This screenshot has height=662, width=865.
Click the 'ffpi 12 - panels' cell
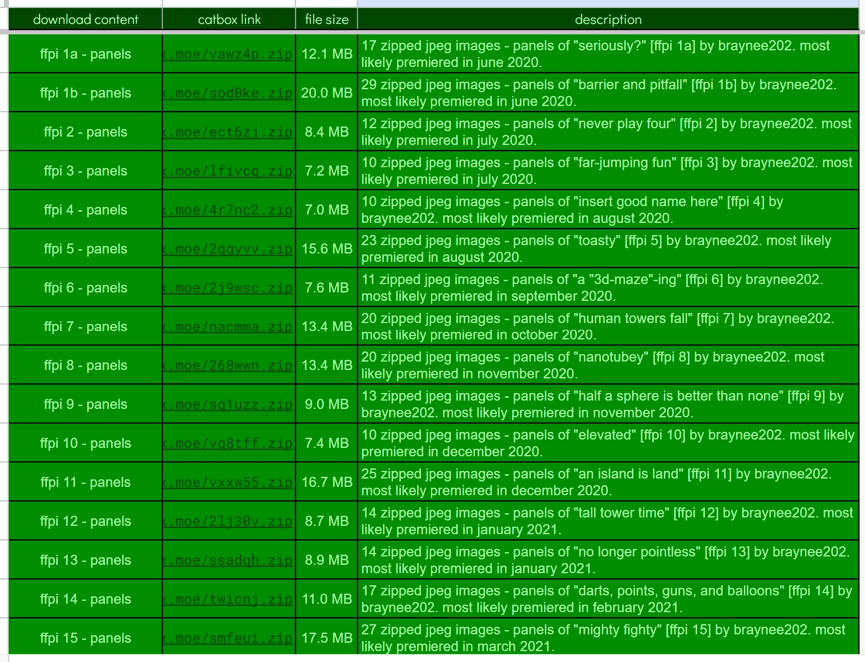tap(85, 521)
